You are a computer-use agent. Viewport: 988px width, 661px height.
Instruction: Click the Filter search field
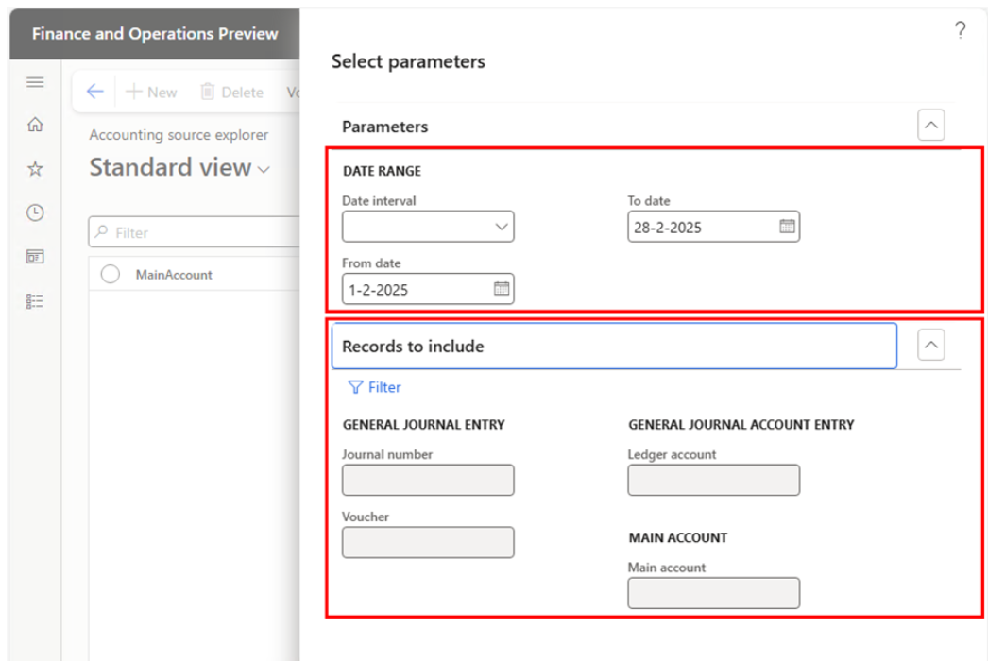(x=194, y=232)
